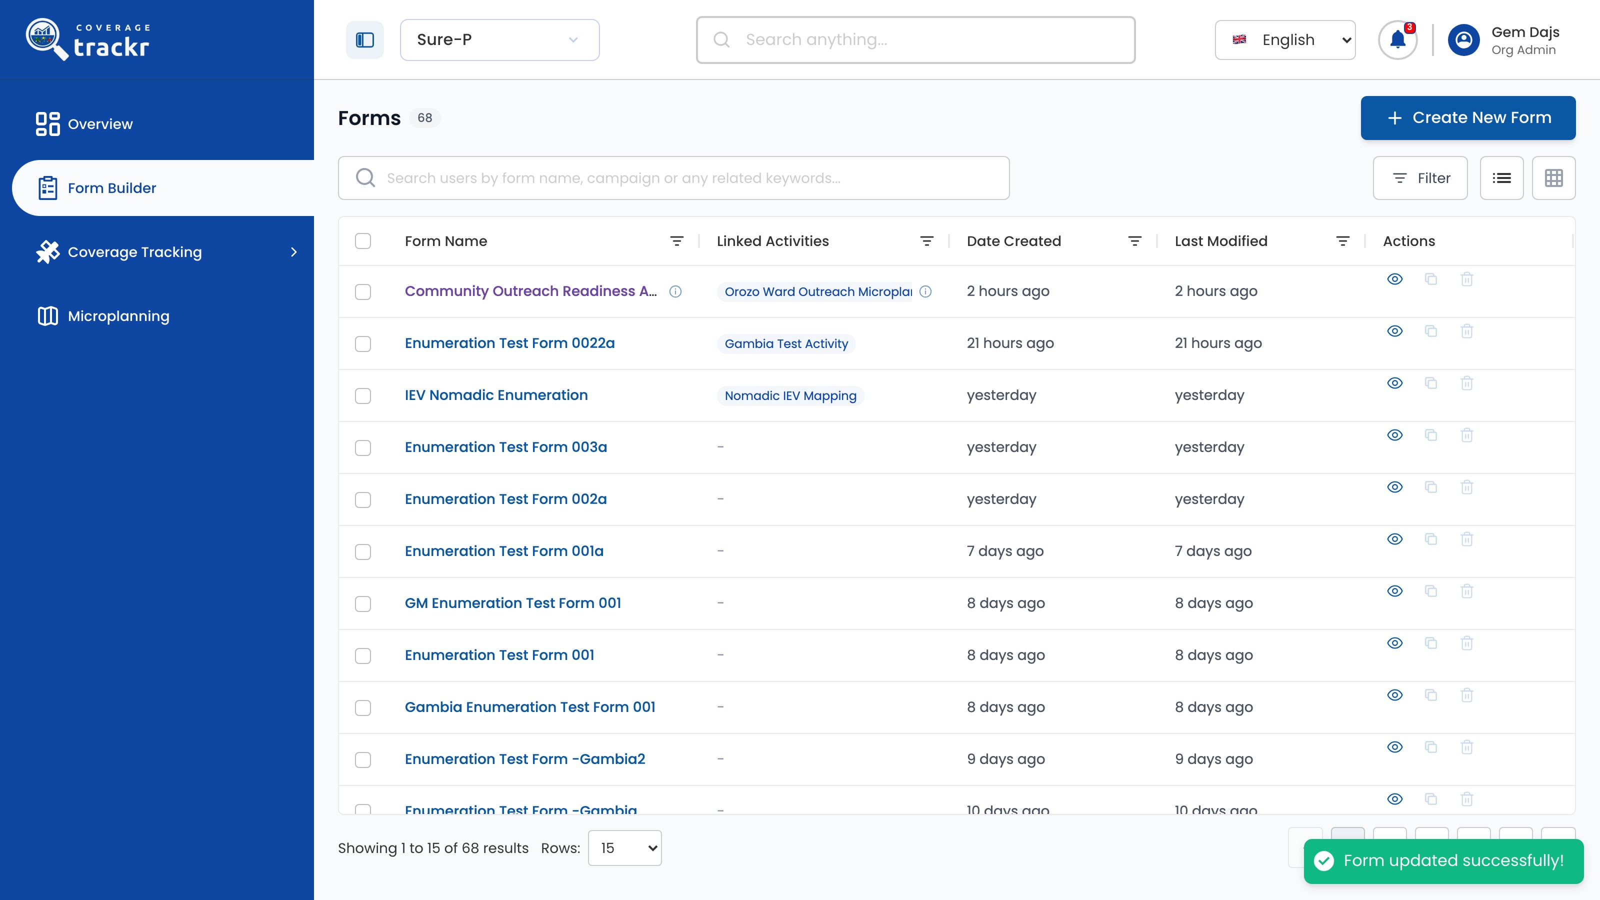View the Community Outreach Readiness form
Image resolution: width=1600 pixels, height=900 pixels.
1395,279
